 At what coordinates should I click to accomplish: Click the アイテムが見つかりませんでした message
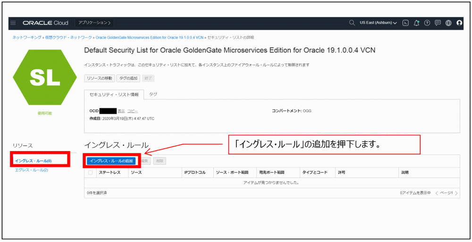(271, 183)
